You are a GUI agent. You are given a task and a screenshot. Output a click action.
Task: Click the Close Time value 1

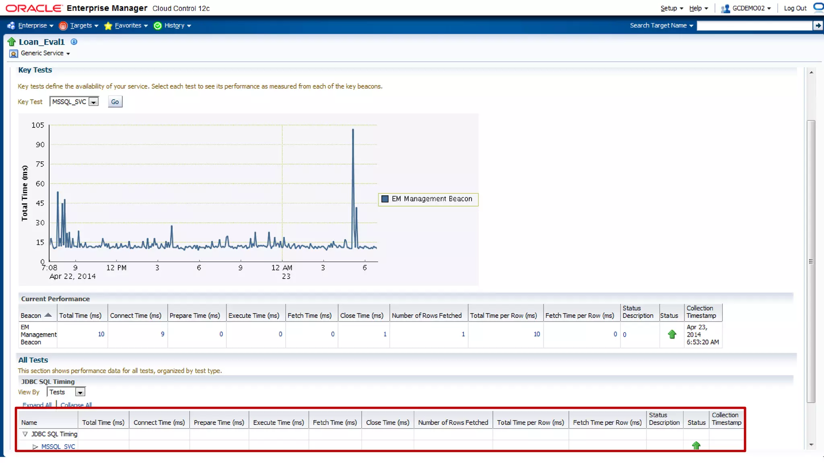pos(385,334)
